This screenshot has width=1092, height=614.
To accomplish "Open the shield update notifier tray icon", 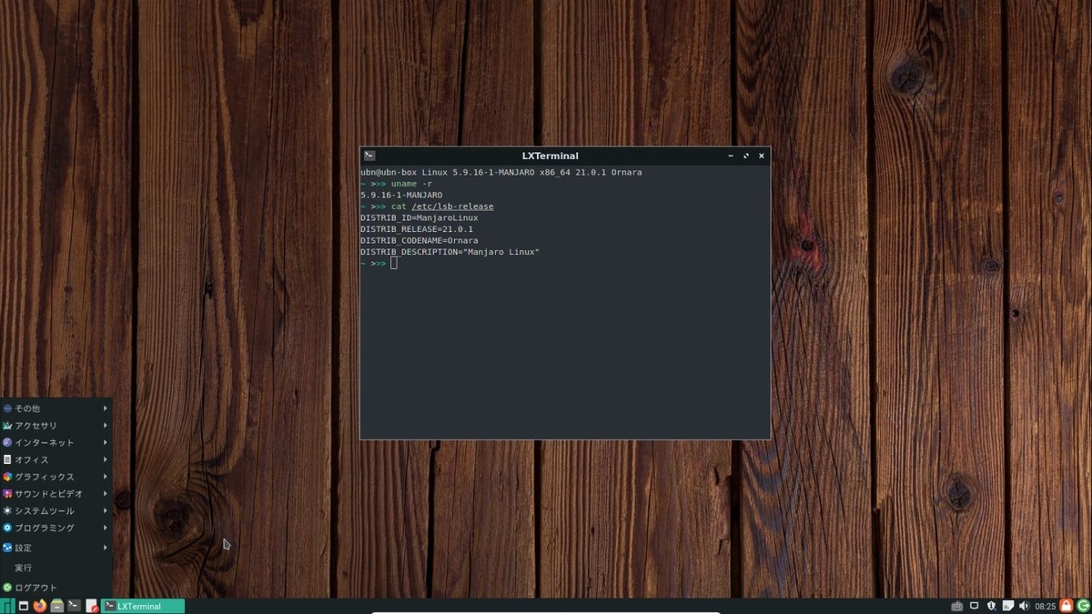I will coord(991,606).
